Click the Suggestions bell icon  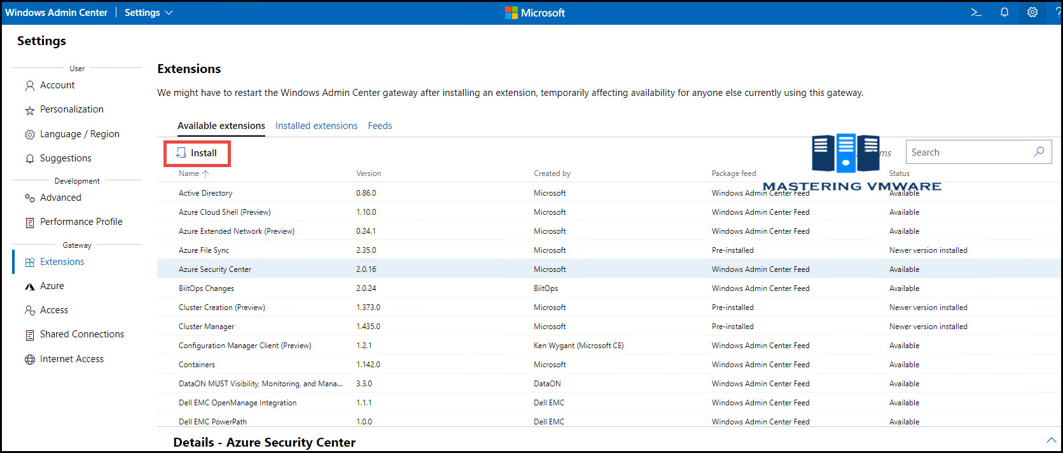point(30,159)
